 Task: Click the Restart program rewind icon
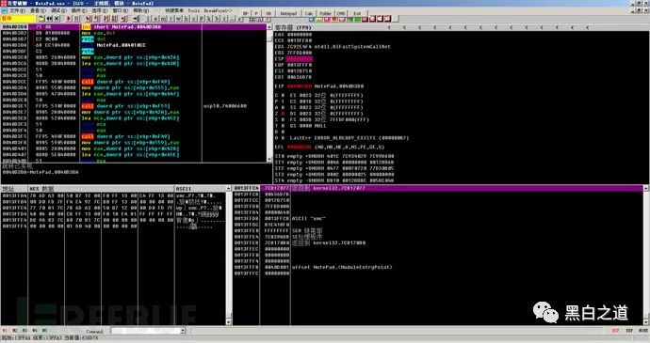point(49,19)
